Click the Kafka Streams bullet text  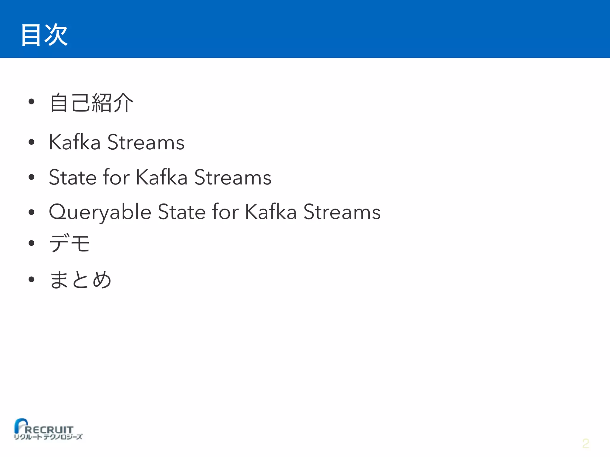tap(117, 142)
